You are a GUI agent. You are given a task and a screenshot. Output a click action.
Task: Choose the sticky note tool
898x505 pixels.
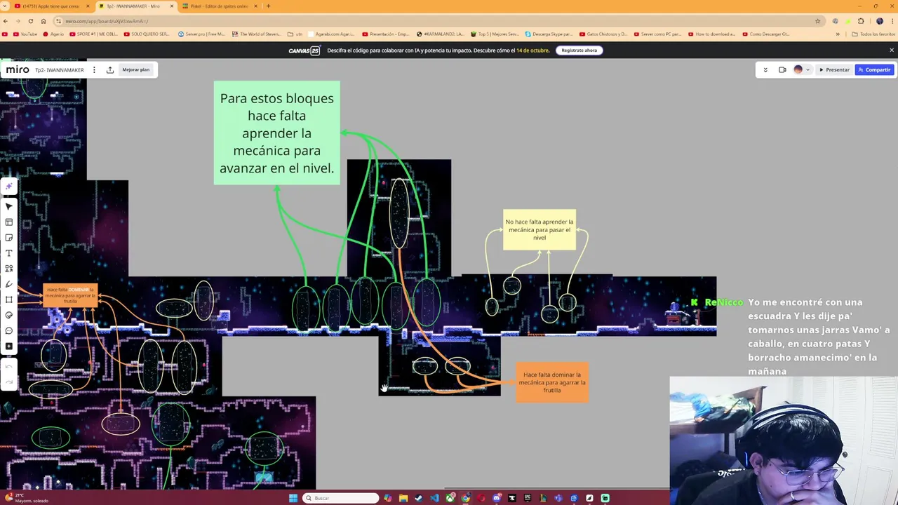[8, 238]
